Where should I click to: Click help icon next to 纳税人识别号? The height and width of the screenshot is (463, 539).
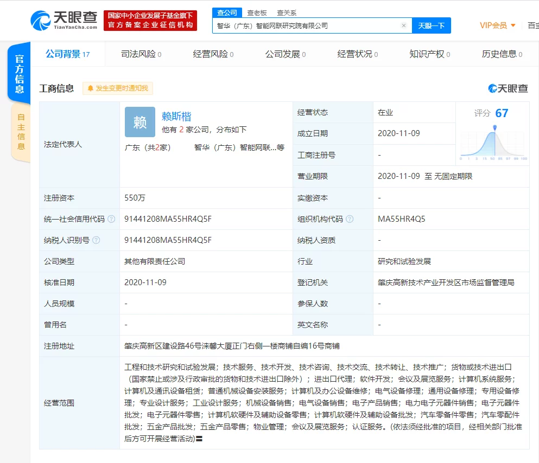coord(96,240)
